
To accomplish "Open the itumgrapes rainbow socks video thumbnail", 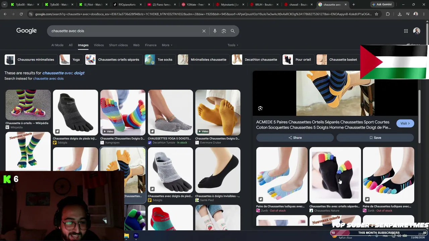I will [x=123, y=112].
